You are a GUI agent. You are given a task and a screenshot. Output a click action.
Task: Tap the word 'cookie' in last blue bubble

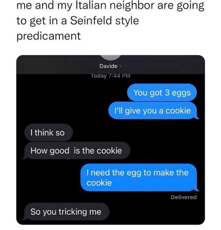coord(99,183)
